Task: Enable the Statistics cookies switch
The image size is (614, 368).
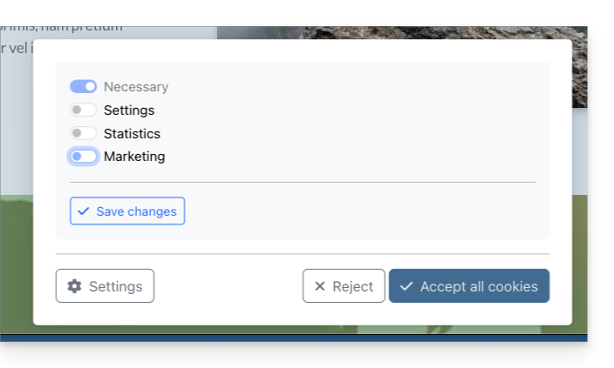Action: 84,134
